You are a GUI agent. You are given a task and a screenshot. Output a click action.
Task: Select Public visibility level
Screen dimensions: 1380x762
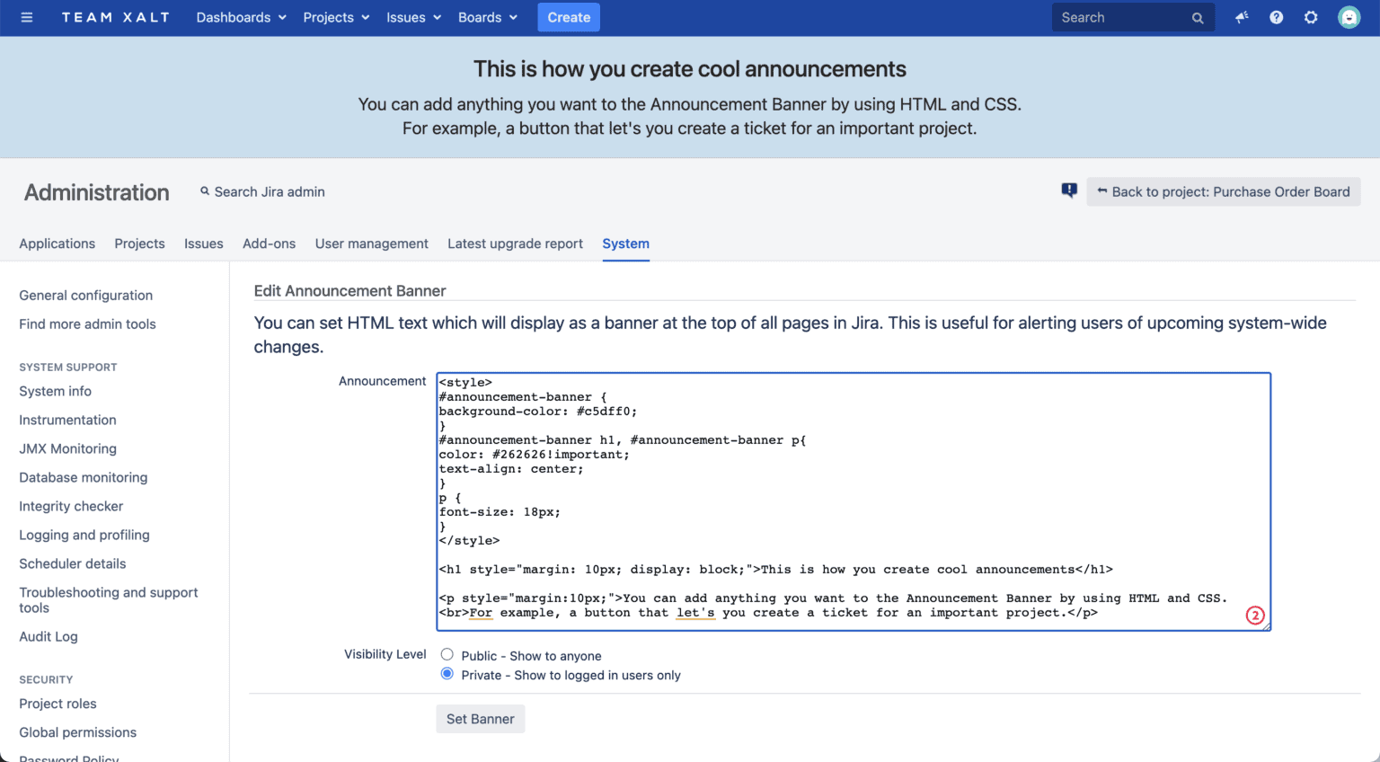pyautogui.click(x=447, y=654)
